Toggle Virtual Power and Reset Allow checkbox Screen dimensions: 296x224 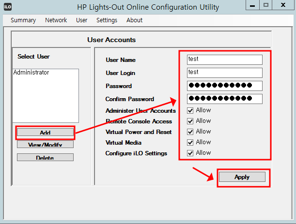tap(190, 132)
